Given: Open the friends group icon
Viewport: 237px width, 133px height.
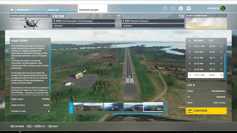Looking at the screenshot, I should click(x=173, y=8).
